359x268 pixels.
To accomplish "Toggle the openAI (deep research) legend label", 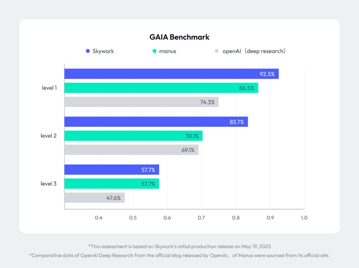I will point(254,51).
